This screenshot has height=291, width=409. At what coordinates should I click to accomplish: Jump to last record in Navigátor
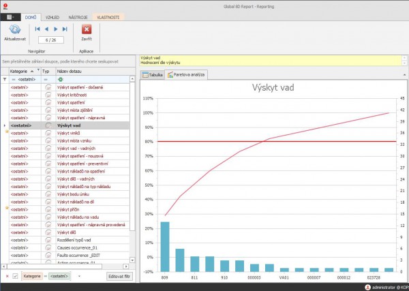point(65,29)
